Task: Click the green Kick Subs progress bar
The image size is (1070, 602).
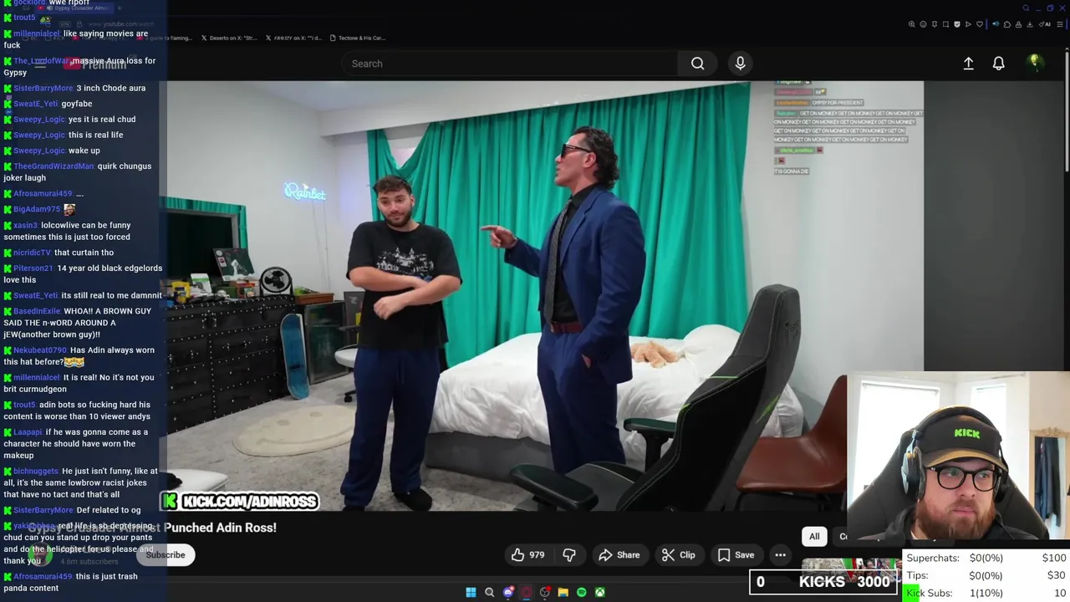Action: coord(911,593)
